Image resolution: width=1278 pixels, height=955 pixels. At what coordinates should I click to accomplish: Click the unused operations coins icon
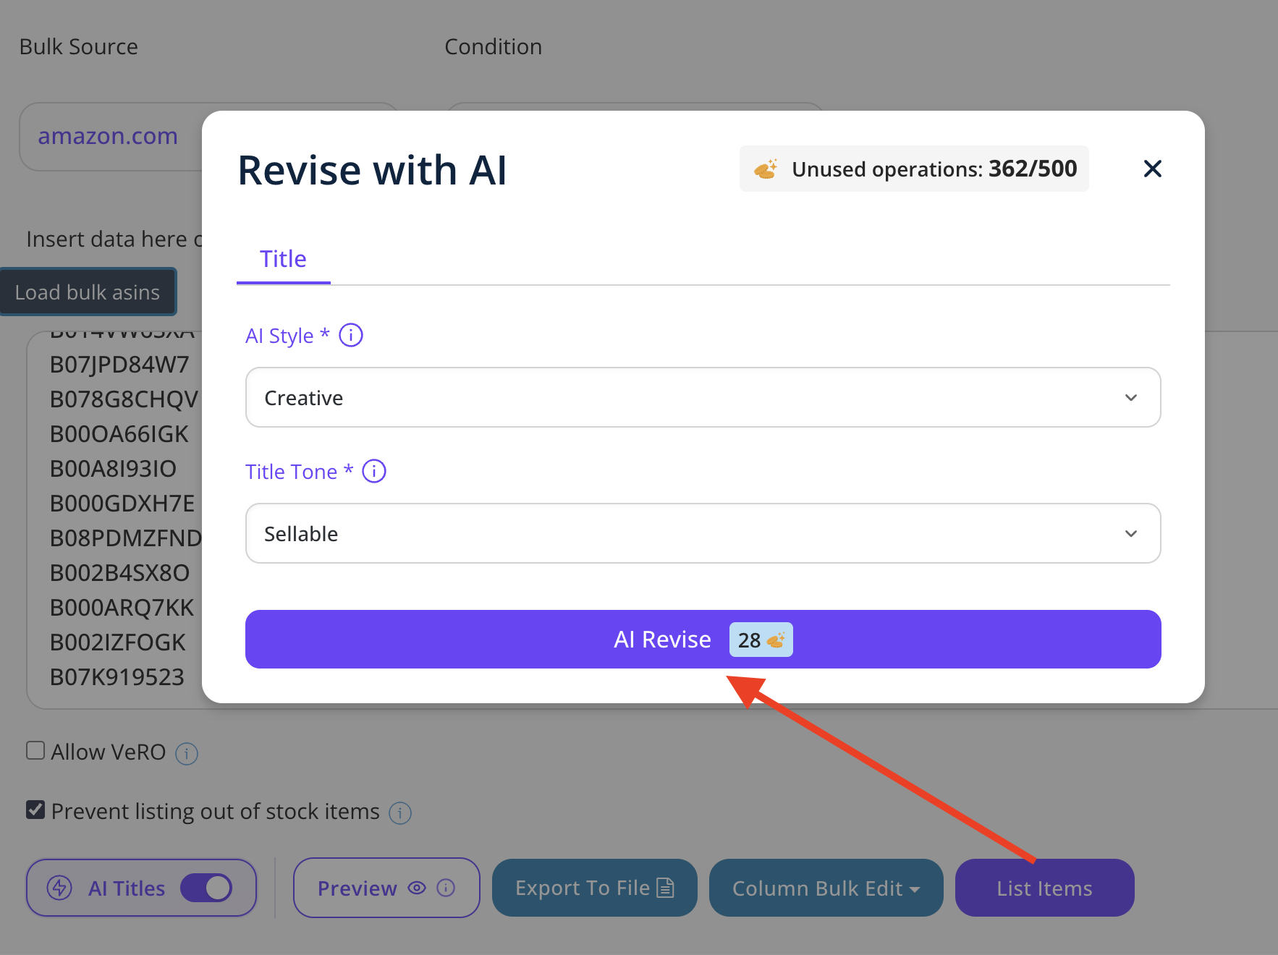[x=766, y=169]
